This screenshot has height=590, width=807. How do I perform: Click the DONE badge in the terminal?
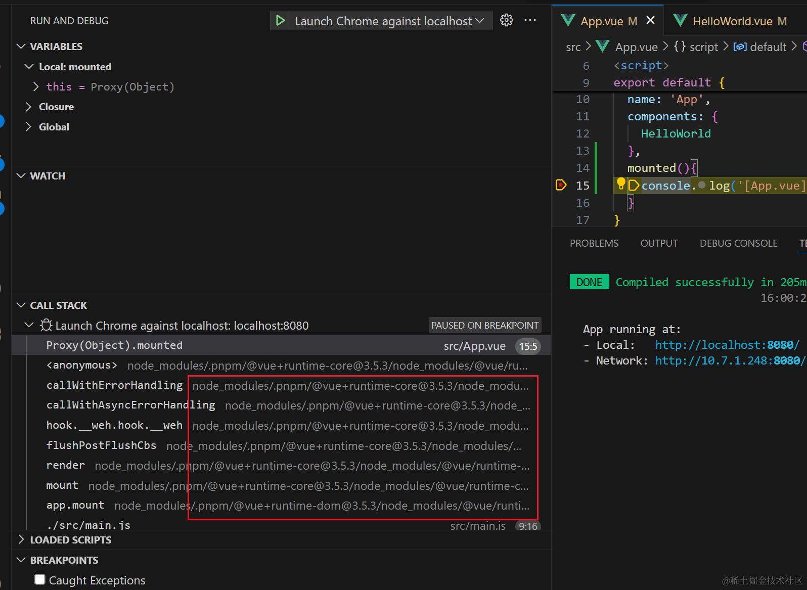pos(589,282)
